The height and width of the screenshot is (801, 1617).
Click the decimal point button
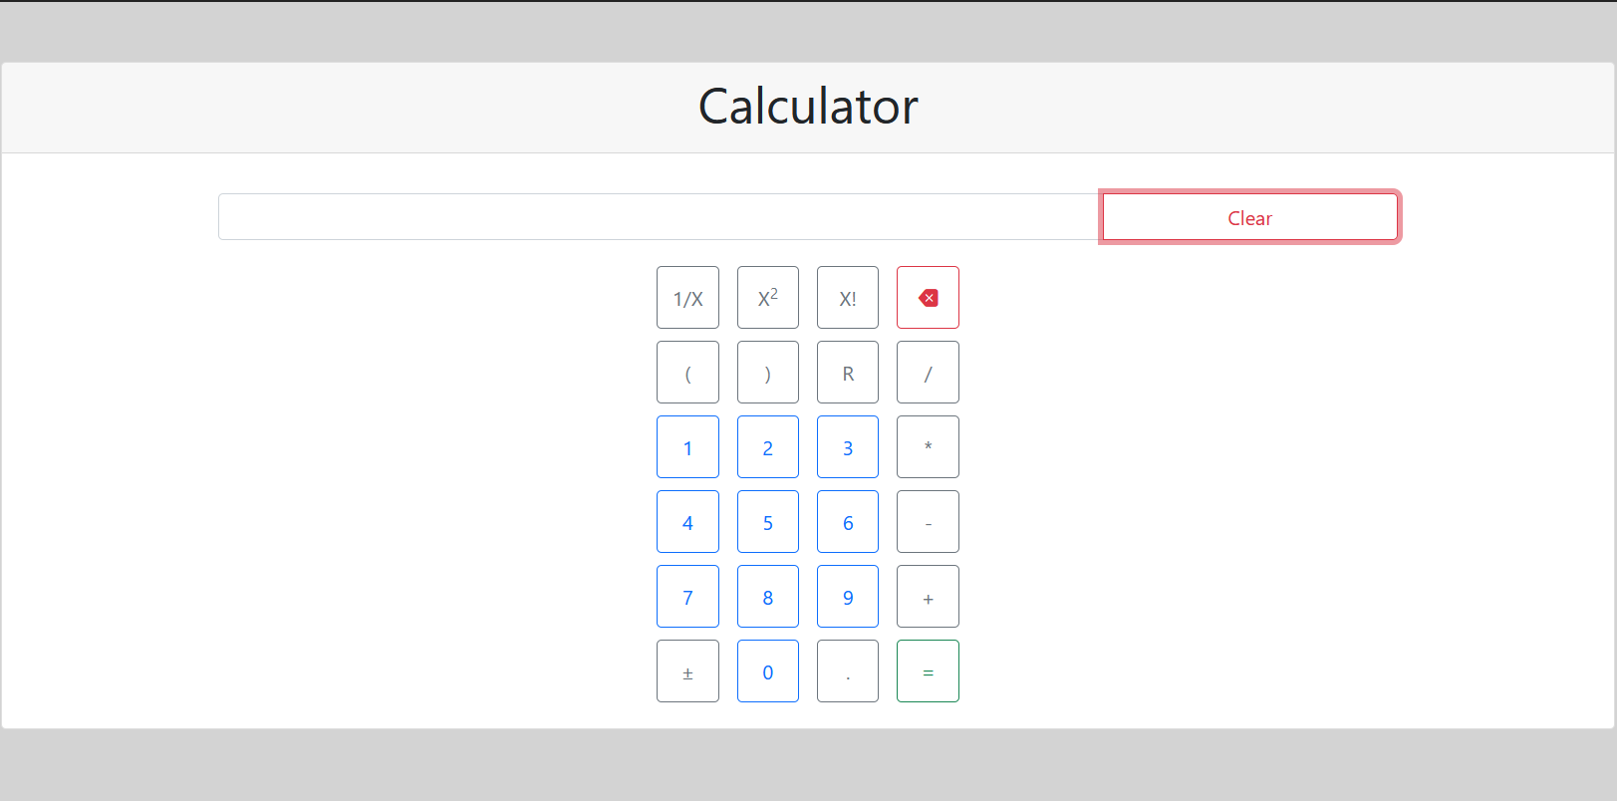848,670
